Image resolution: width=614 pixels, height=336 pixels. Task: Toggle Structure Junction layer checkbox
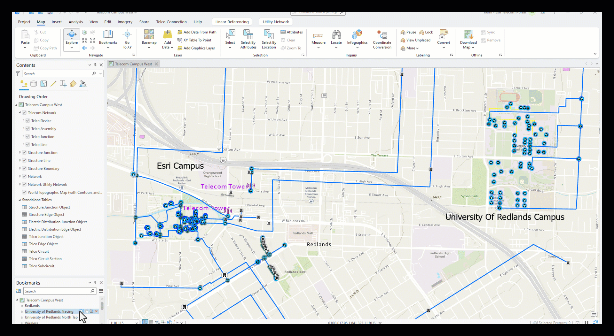coord(24,153)
